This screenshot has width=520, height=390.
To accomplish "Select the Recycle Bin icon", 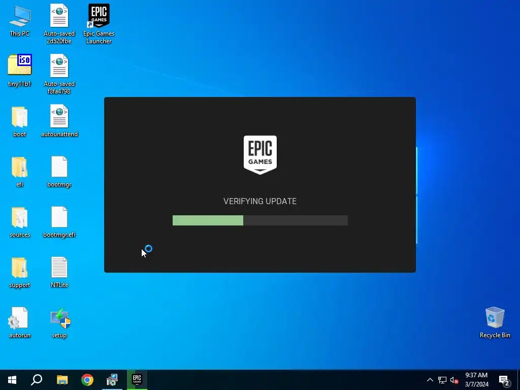I will (x=495, y=322).
